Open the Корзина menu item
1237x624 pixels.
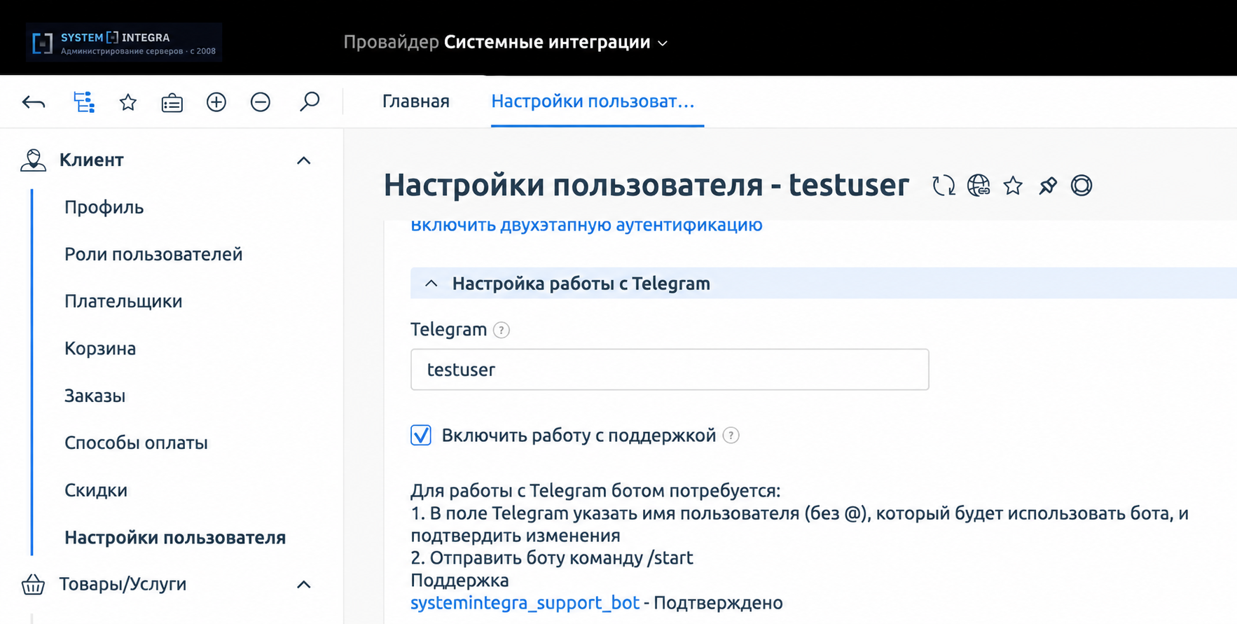[100, 349]
